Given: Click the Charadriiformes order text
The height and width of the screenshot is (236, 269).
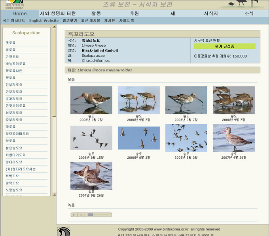Looking at the screenshot, I should (96, 61).
